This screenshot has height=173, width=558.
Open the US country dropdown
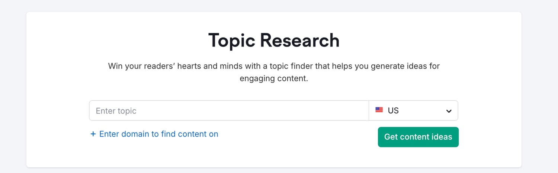[x=413, y=110]
